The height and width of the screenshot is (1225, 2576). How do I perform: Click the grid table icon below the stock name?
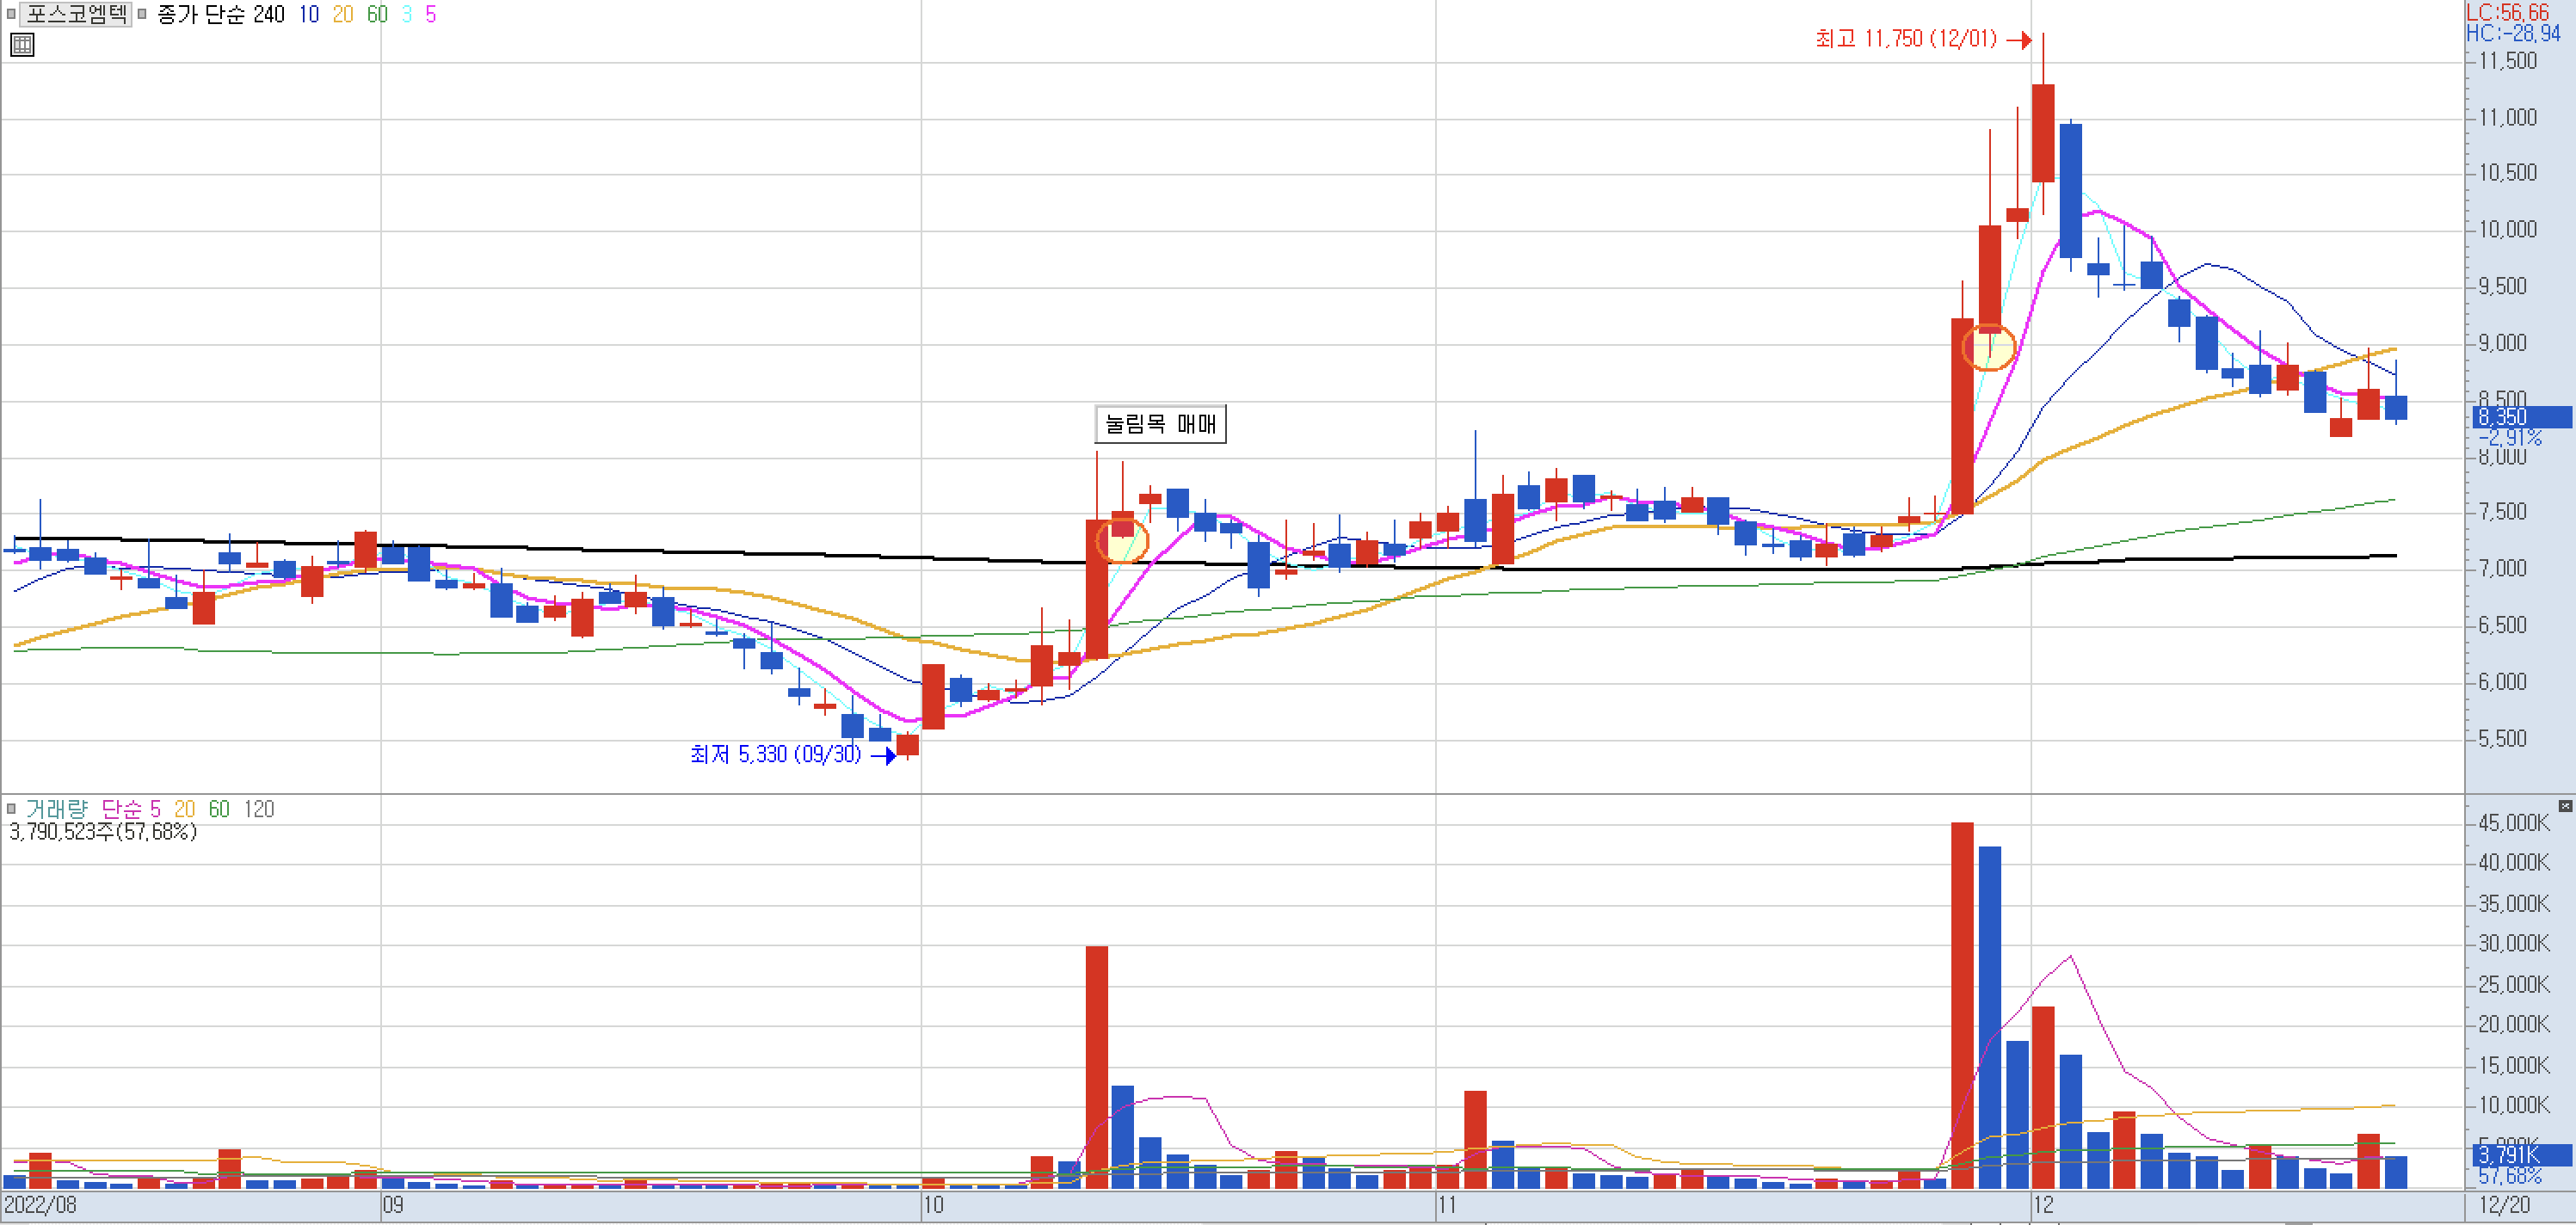pos(22,45)
